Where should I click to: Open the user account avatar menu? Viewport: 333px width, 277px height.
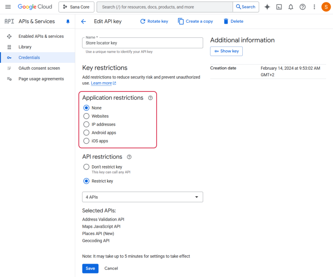coord(325,7)
